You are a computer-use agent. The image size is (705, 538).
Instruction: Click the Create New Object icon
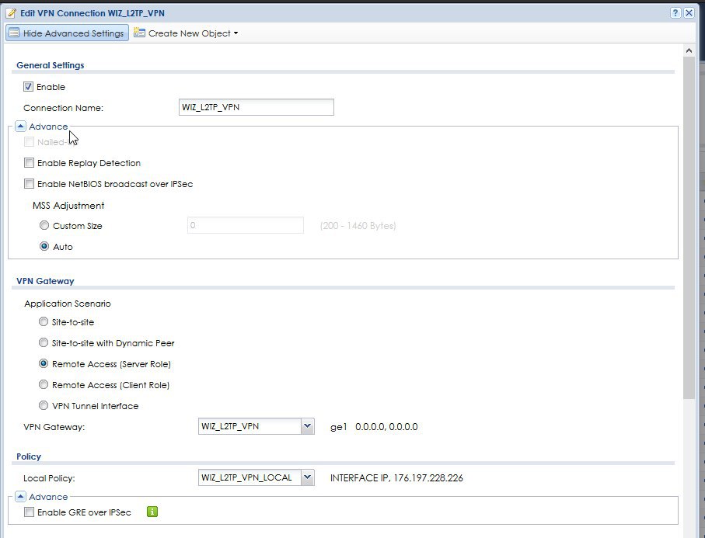coord(139,33)
